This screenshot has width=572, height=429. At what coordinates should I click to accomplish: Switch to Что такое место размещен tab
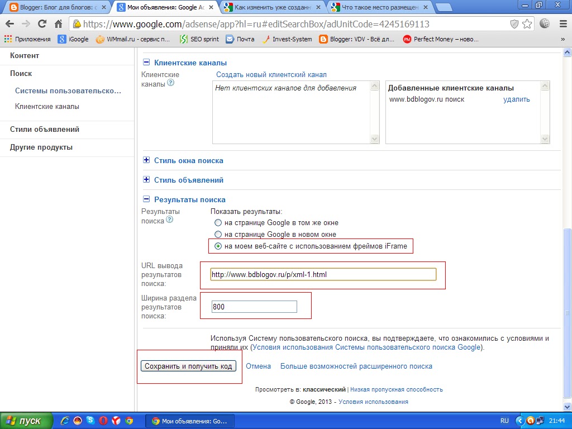pyautogui.click(x=380, y=7)
